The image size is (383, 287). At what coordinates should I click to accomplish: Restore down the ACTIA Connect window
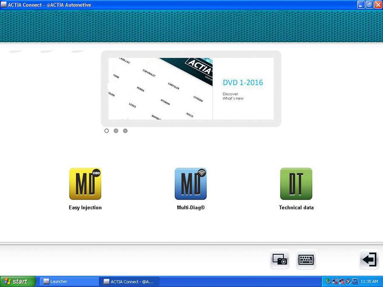point(369,5)
